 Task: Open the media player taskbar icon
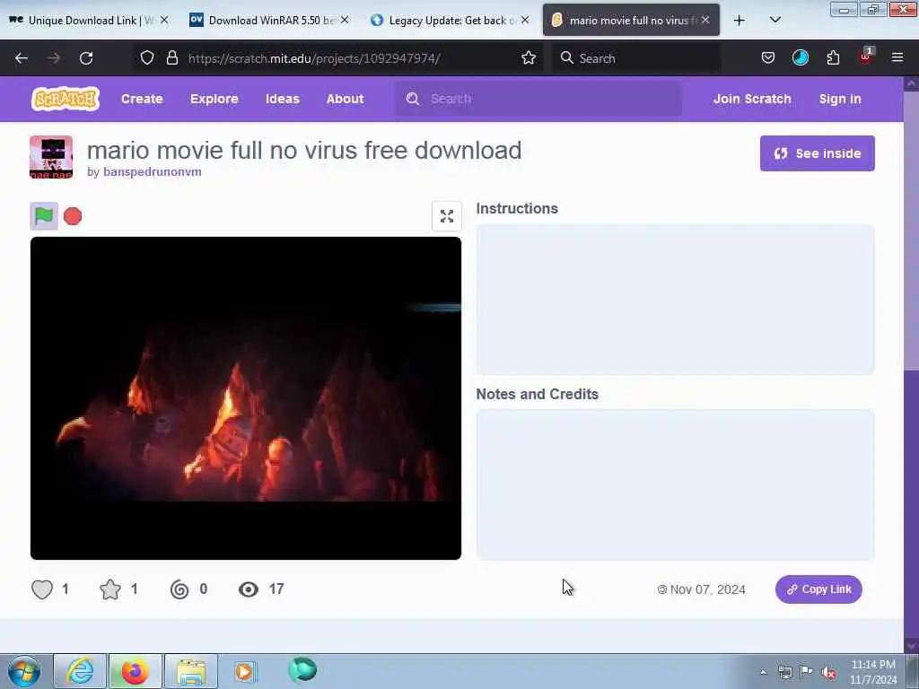point(245,671)
